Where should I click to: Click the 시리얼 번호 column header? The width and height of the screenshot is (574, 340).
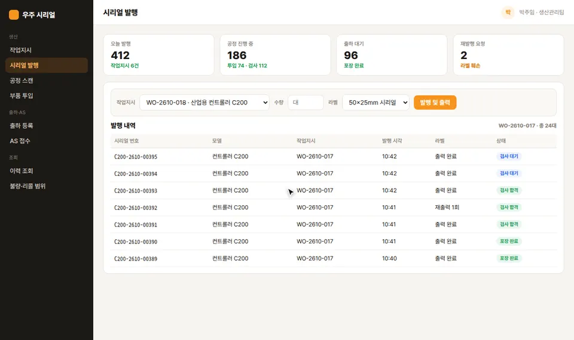tap(126, 141)
